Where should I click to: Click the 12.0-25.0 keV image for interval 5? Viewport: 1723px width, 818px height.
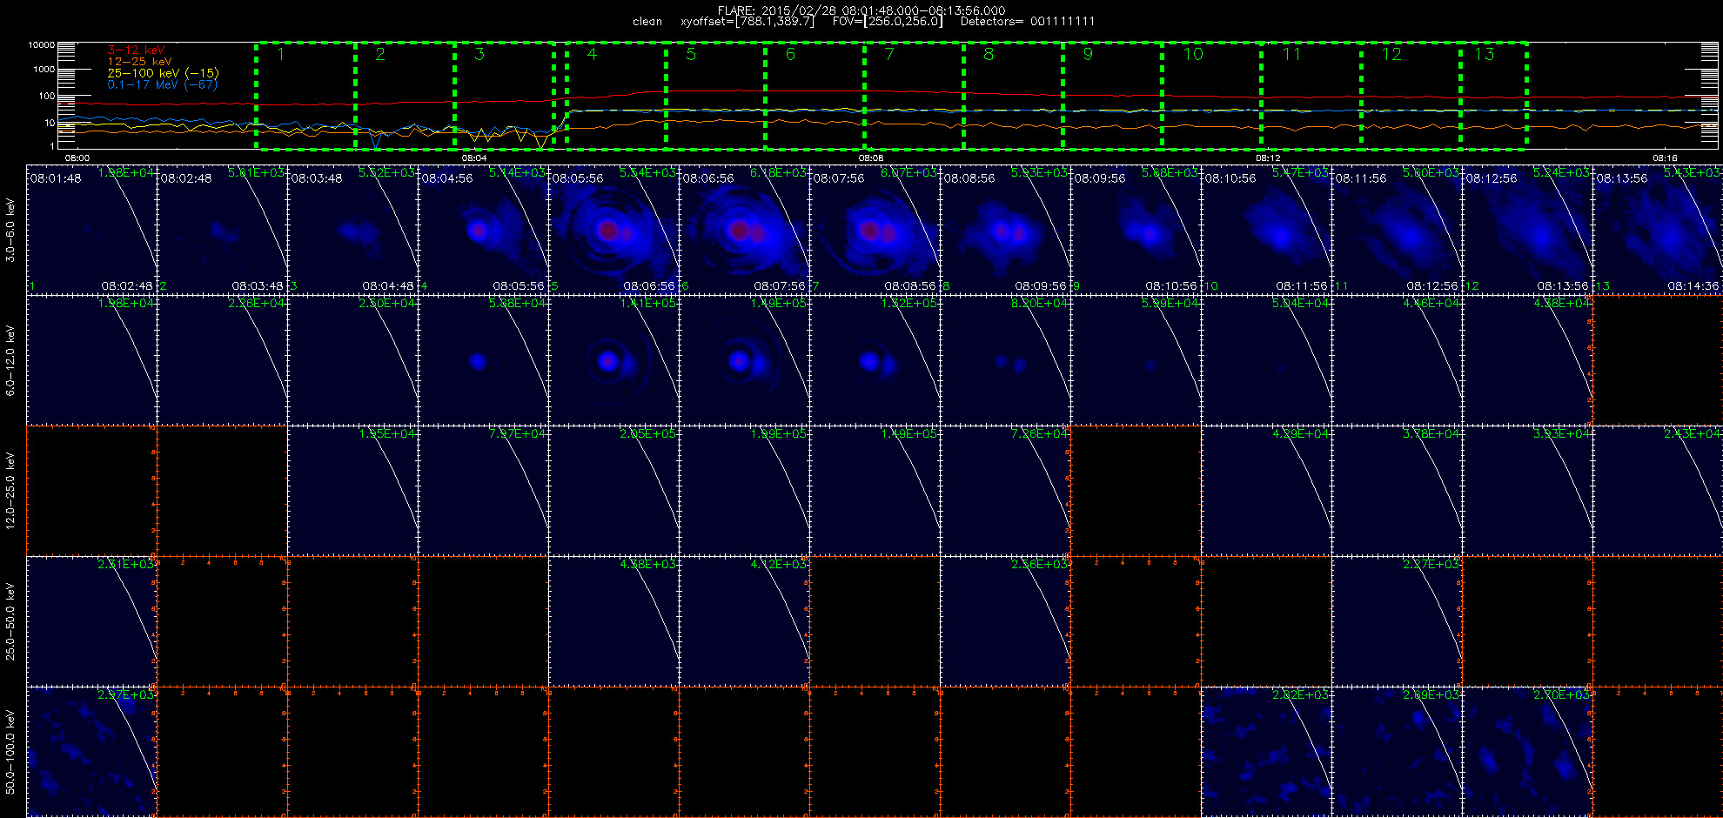coord(614,491)
